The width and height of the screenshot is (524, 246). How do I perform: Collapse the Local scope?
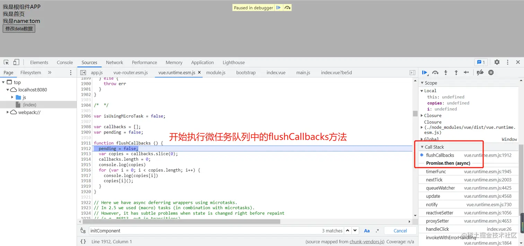point(422,91)
